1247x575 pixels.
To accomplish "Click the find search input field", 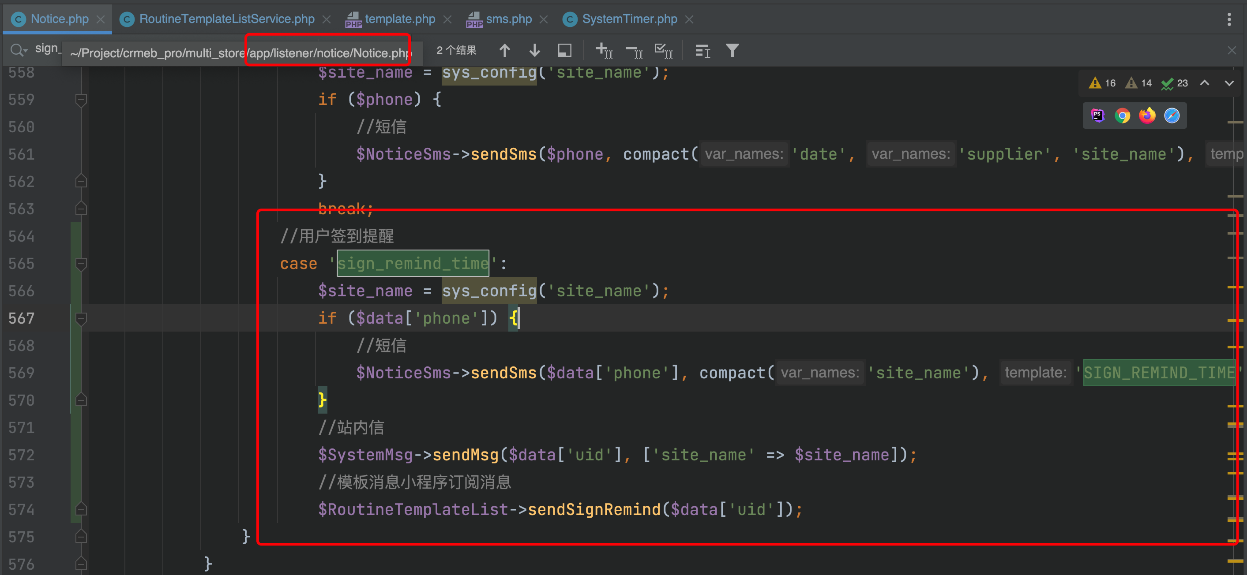I will click(x=49, y=49).
